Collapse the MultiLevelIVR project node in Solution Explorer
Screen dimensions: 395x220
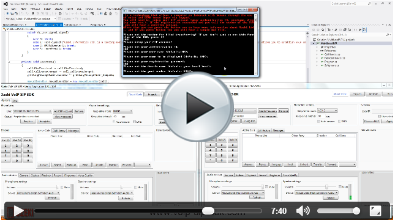click(314, 43)
